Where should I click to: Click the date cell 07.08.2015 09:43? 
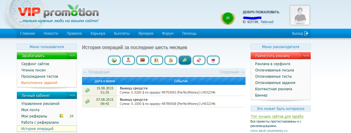(x=105, y=101)
